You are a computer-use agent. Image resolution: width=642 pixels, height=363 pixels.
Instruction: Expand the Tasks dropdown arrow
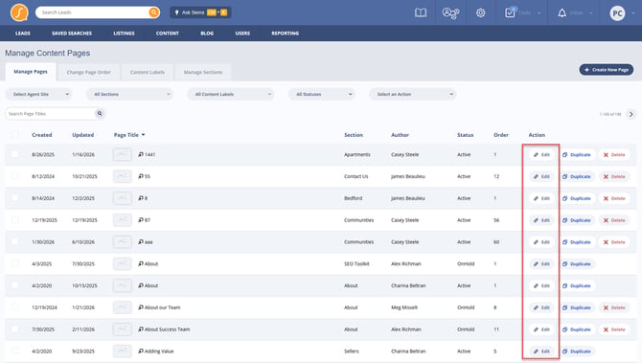[539, 13]
